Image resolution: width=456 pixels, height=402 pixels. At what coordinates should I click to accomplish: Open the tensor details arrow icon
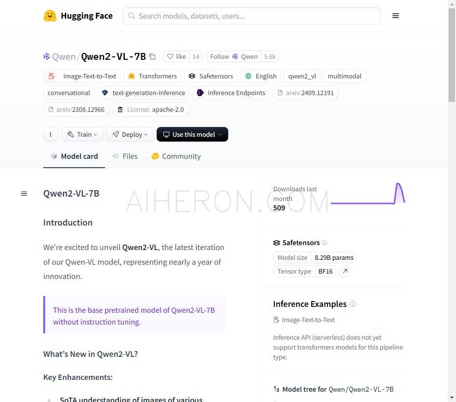coord(345,271)
